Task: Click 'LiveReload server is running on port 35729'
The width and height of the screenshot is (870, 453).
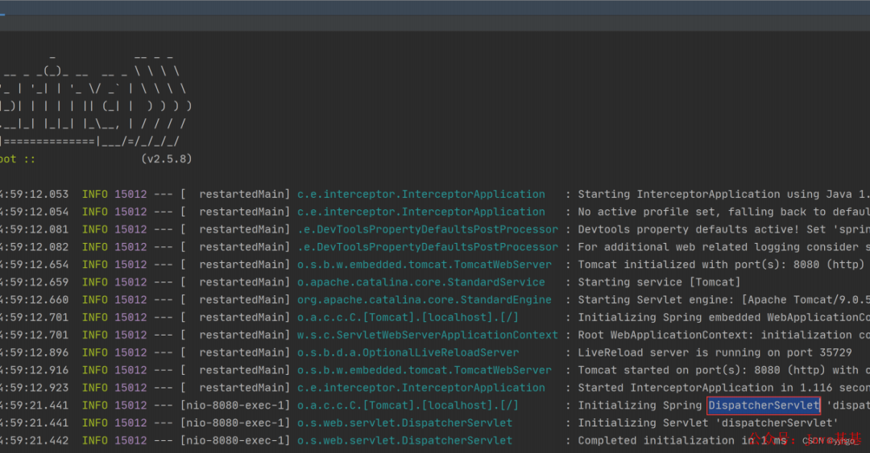Action: [x=708, y=352]
